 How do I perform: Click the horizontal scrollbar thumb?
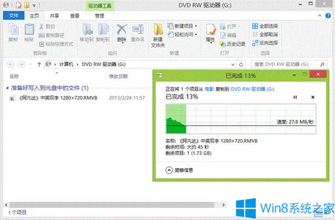coord(112,205)
